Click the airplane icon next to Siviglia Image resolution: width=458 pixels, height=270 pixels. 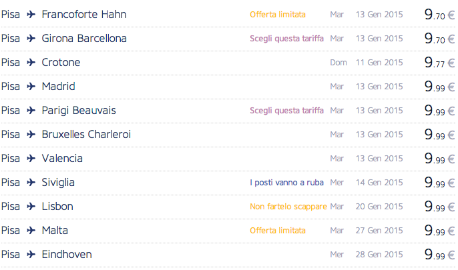coord(31,182)
